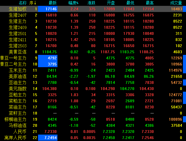186x141 pixels.
Task: Sort by the 最新 column header
Action: 52,3
